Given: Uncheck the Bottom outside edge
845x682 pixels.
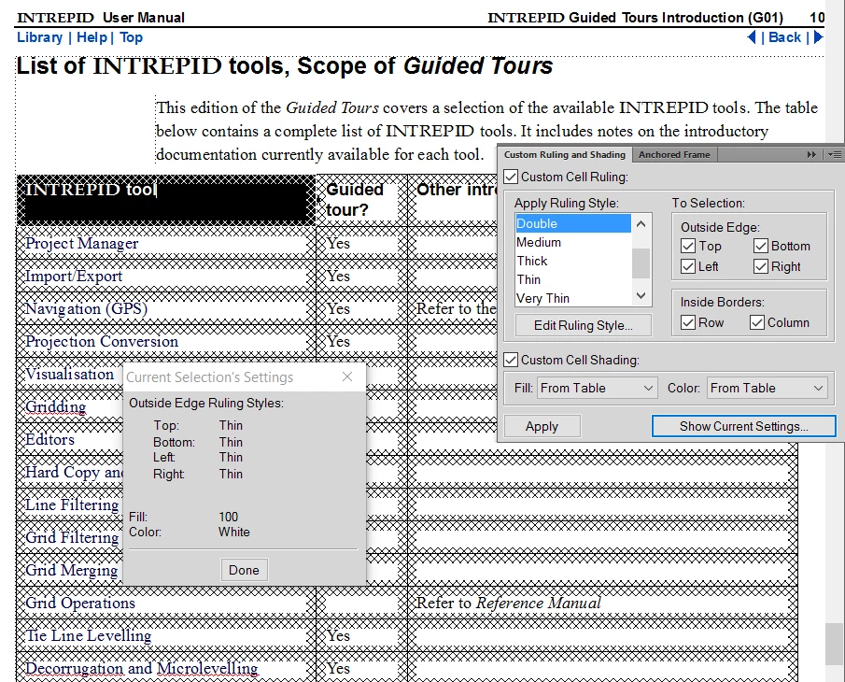Looking at the screenshot, I should (x=760, y=246).
